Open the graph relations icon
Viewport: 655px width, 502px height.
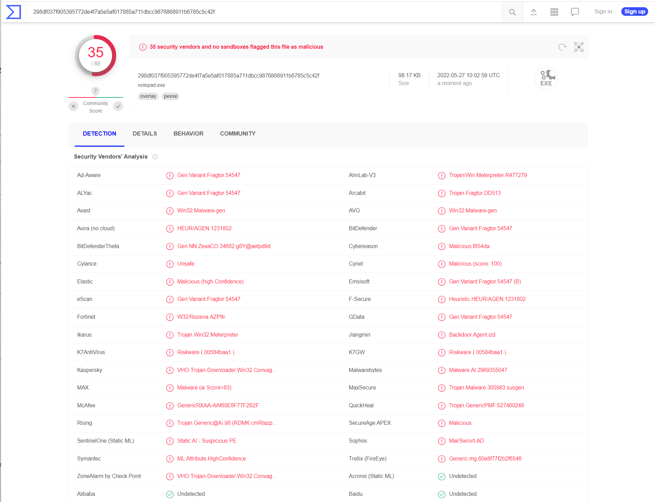(579, 47)
